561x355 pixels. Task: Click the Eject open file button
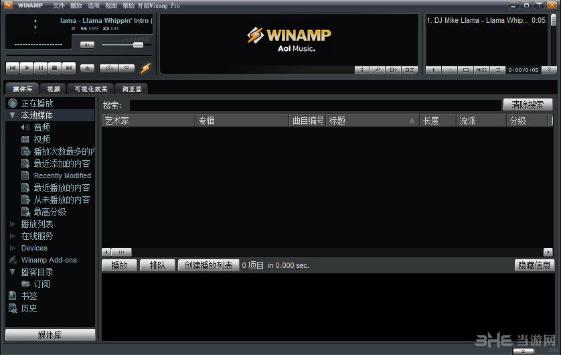coord(87,68)
